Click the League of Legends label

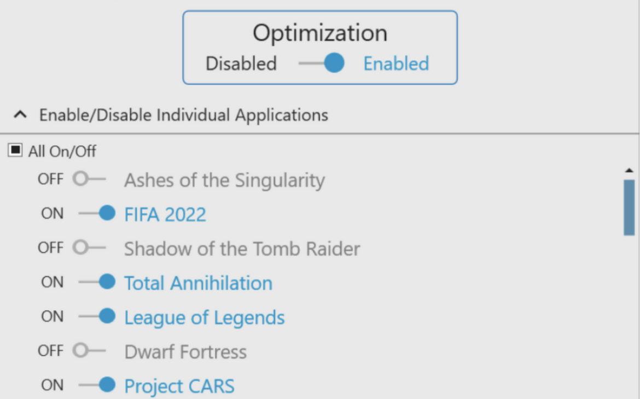click(x=205, y=318)
